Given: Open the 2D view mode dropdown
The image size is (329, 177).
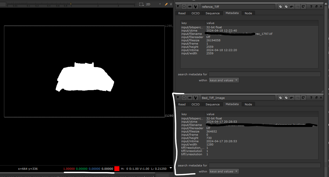Looking at the screenshot, I should [154, 4].
